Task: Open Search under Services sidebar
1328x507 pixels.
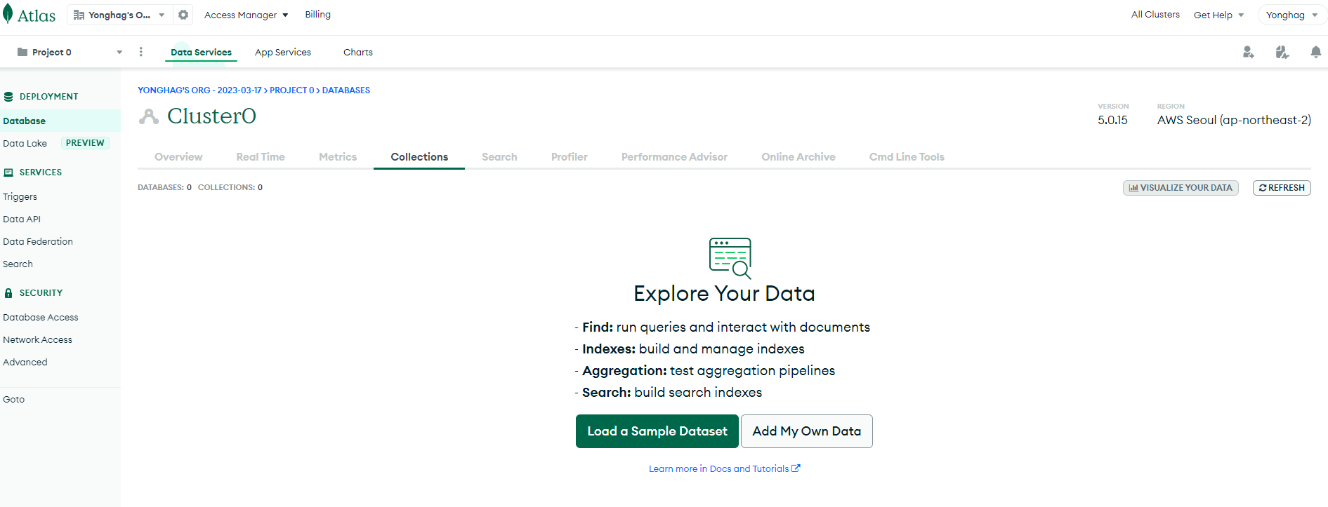Action: (x=18, y=264)
